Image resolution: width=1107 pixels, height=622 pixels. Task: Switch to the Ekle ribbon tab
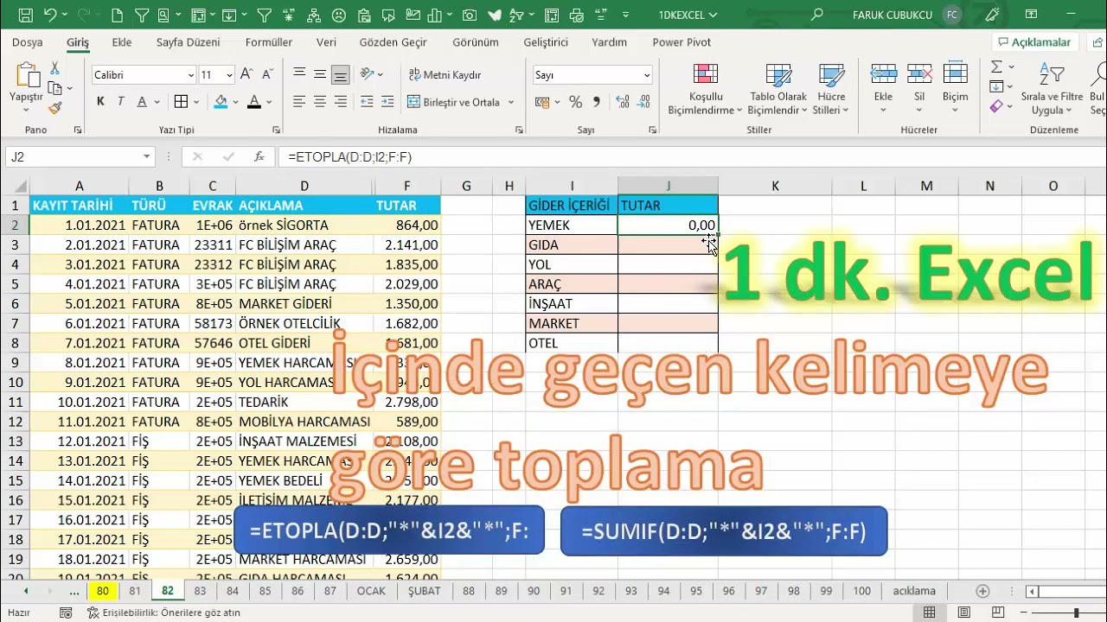tap(122, 42)
